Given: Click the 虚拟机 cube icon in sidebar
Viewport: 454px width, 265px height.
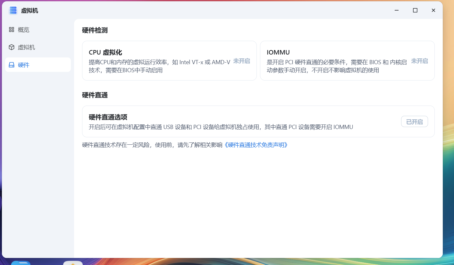Looking at the screenshot, I should coord(12,47).
